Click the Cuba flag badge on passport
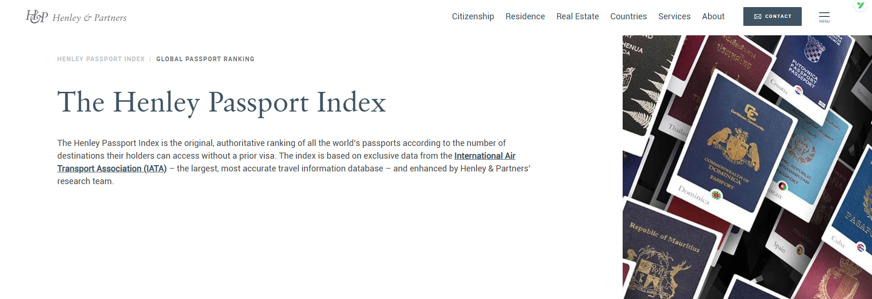The image size is (872, 299). click(861, 248)
